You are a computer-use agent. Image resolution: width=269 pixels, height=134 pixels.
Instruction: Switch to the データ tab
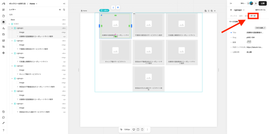(x=253, y=16)
